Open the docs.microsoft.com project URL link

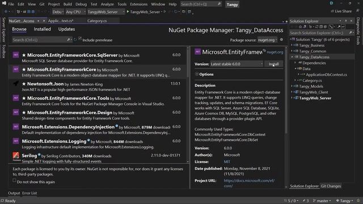point(249,183)
